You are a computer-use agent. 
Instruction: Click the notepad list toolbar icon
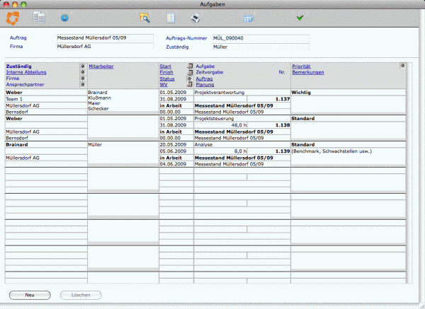(x=171, y=18)
